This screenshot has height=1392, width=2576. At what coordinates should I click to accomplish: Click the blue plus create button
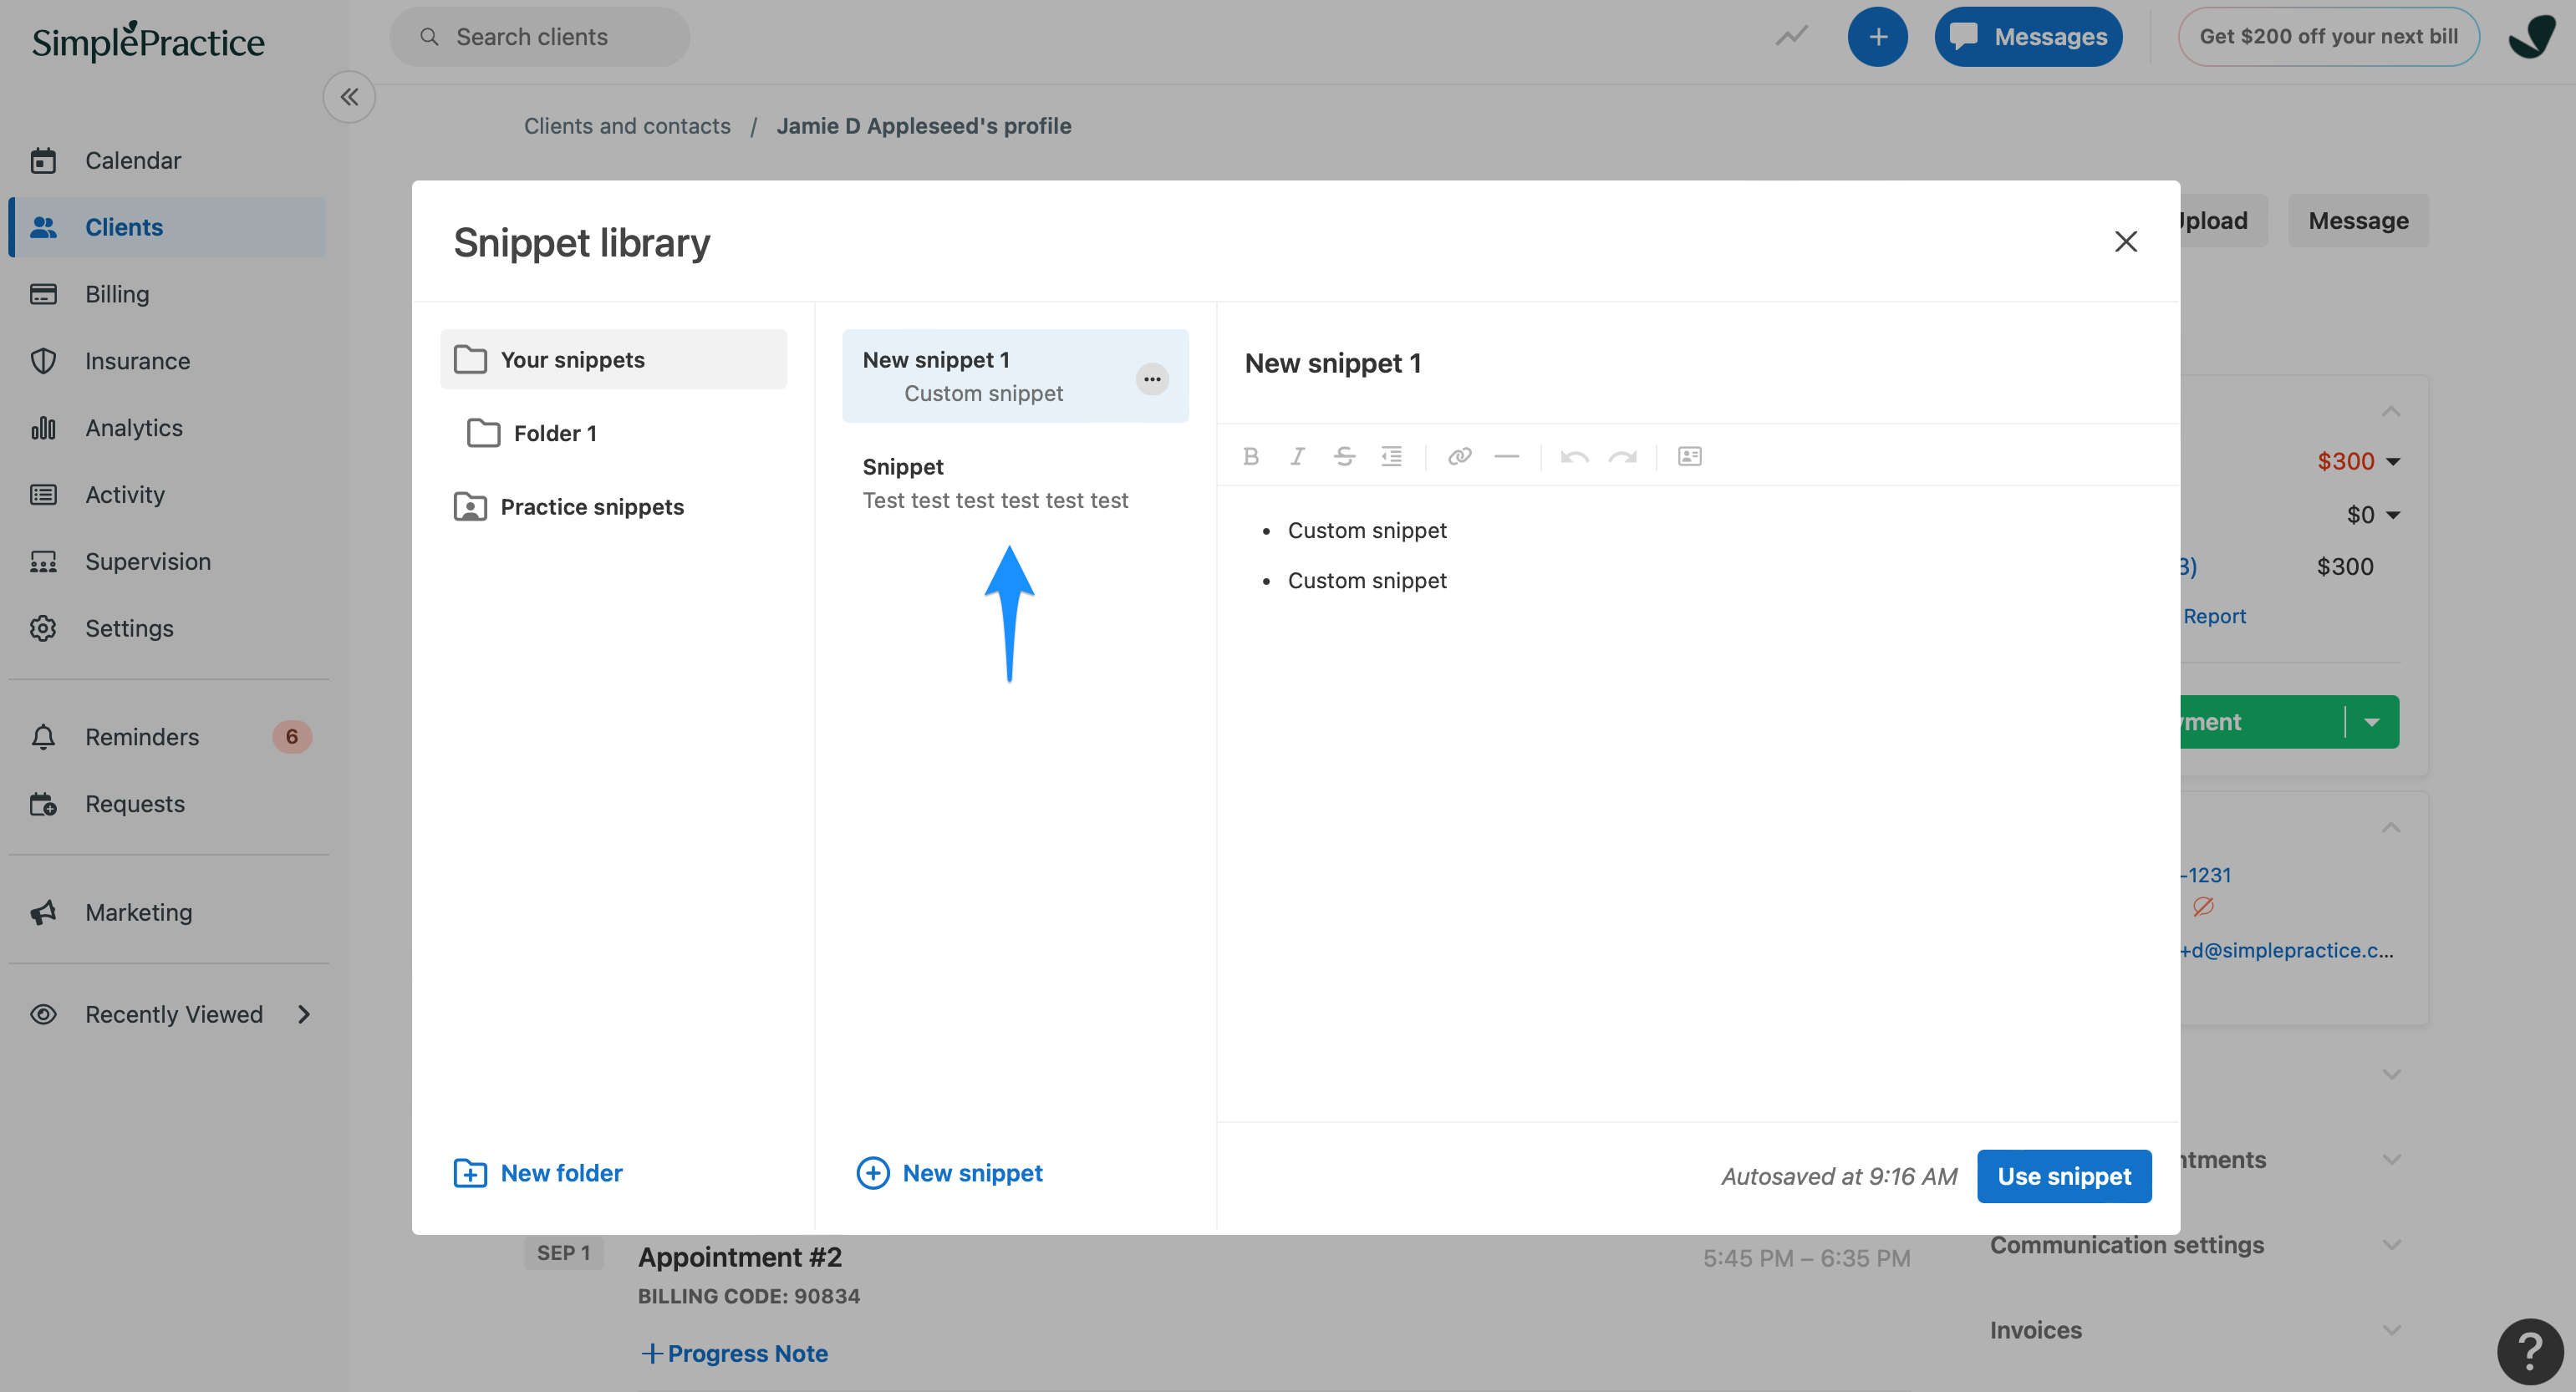coord(1877,37)
